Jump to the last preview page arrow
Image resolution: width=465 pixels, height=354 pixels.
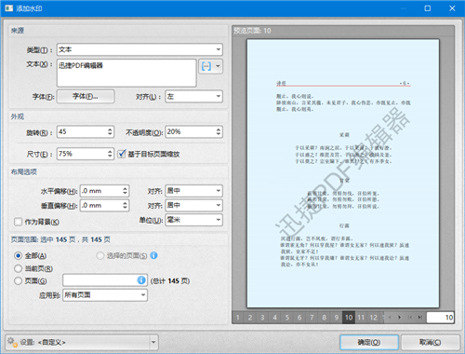tap(419, 318)
